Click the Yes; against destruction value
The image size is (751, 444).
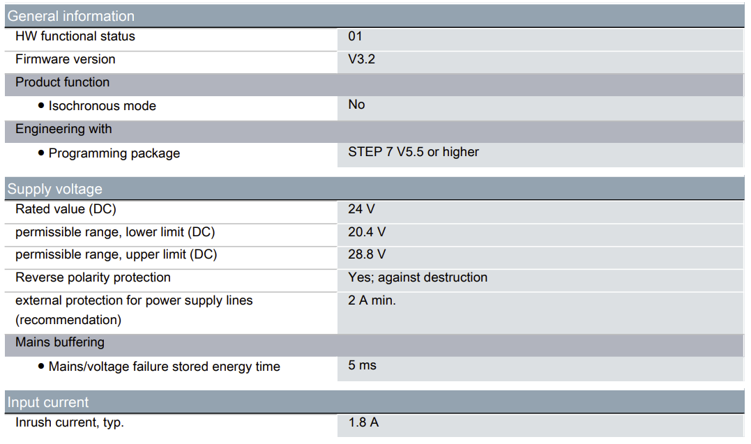[x=418, y=277]
